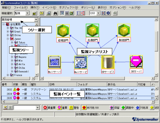
Task: Expand the France tree node
Action: 8,75
